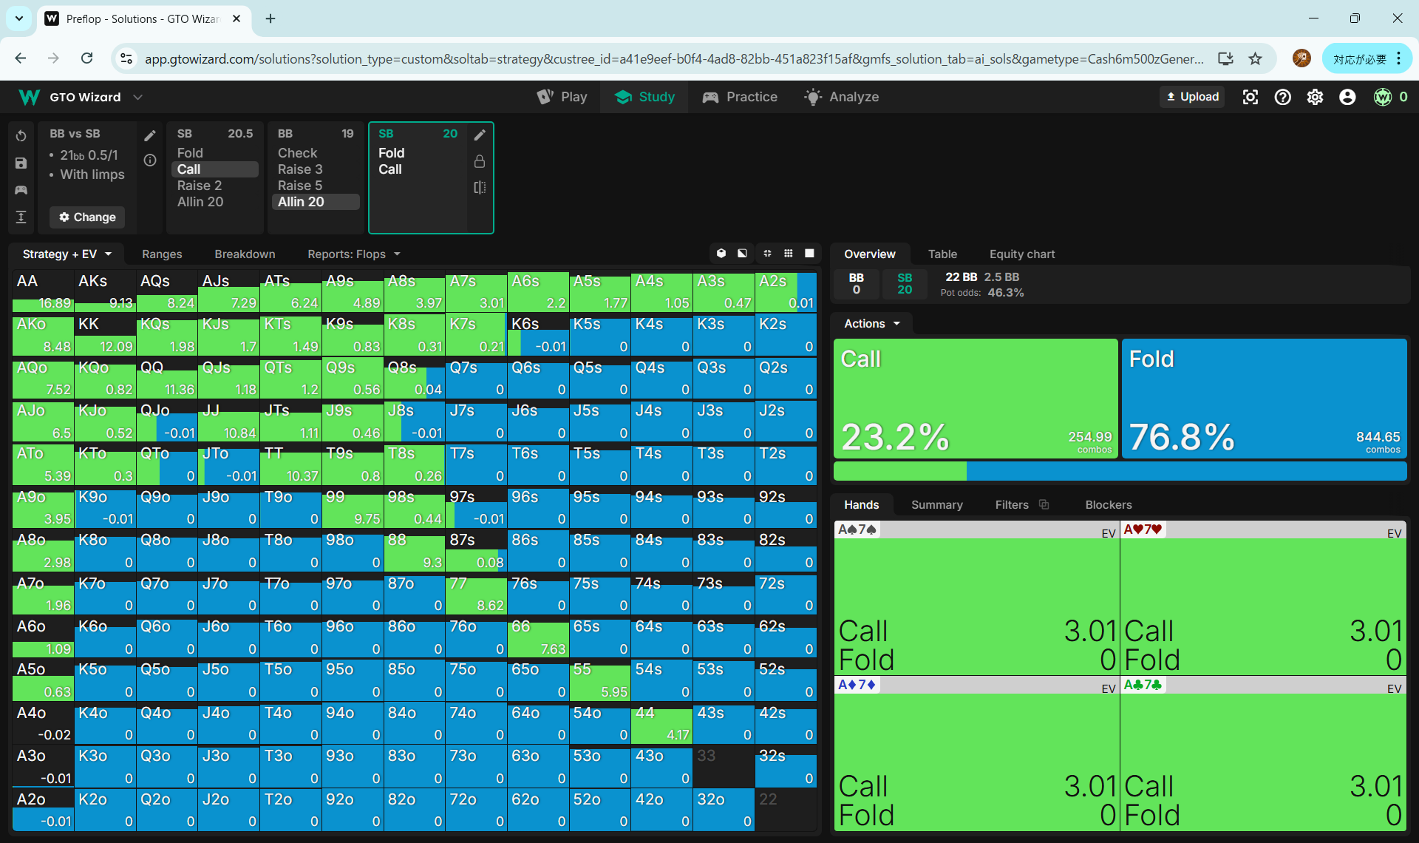The height and width of the screenshot is (843, 1419).
Task: Switch to the Equity chart tab
Action: (x=1021, y=254)
